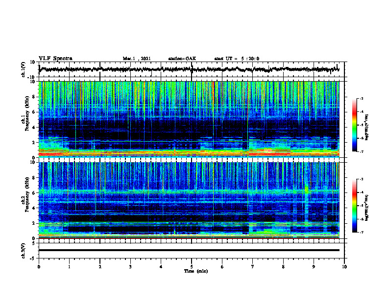Viewport: 388px width, 299px height.
Task: Click the ch.1 colorbar log(PSD) label
Action: tap(366, 128)
